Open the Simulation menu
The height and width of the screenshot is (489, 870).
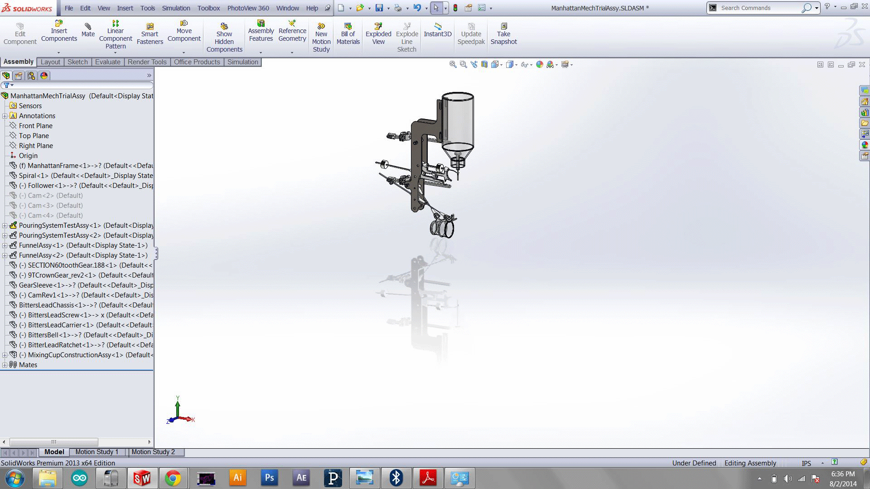click(x=176, y=8)
